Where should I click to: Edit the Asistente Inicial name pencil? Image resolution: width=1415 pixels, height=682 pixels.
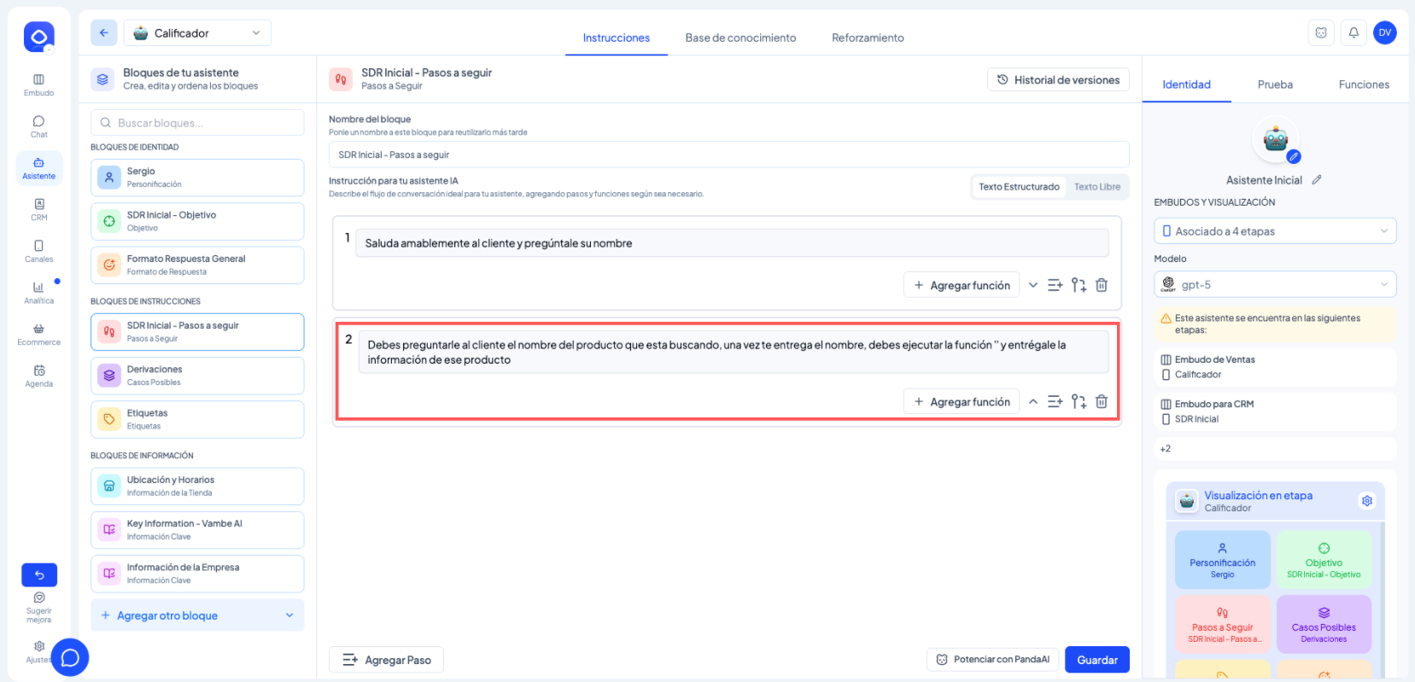click(x=1317, y=180)
